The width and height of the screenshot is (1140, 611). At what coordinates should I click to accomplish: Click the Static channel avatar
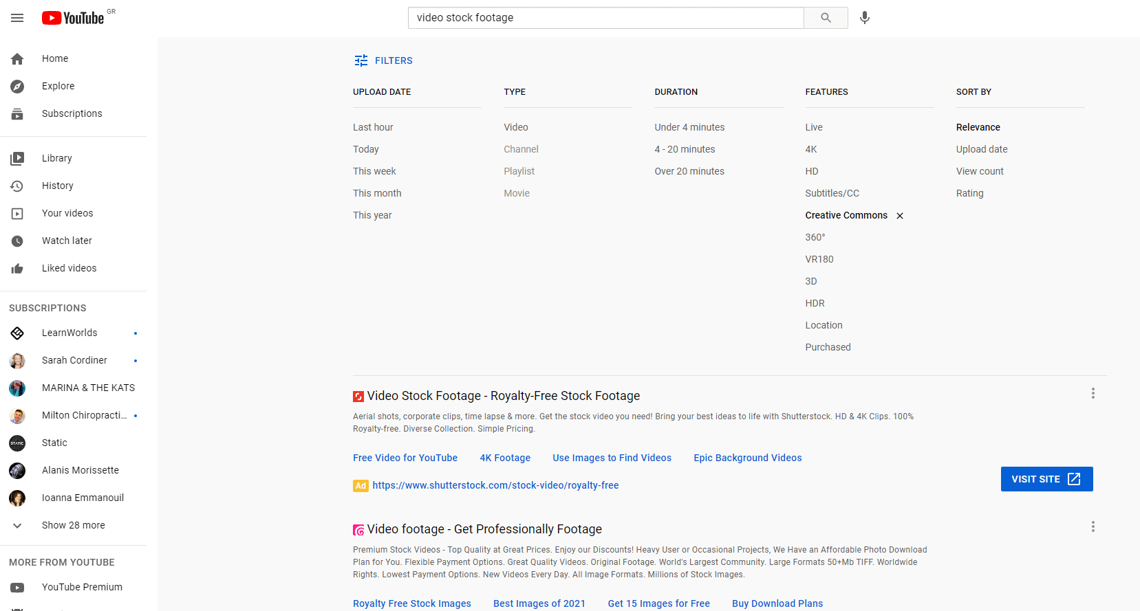pyautogui.click(x=17, y=443)
